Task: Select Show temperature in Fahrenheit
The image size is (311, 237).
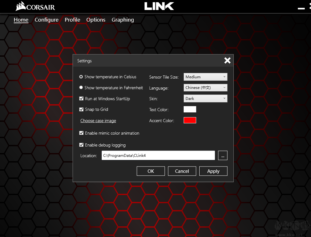Action: (x=81, y=88)
